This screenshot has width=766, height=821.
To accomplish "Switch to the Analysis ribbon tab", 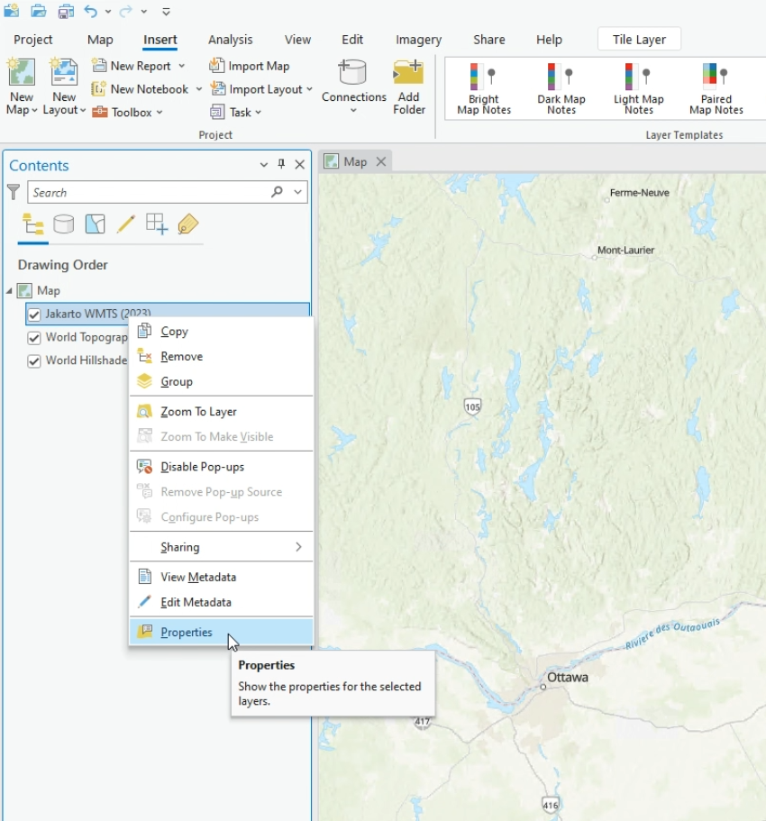I will (x=230, y=40).
